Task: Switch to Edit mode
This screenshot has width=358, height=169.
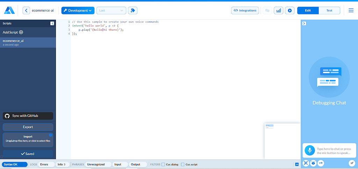Action: tap(308, 10)
